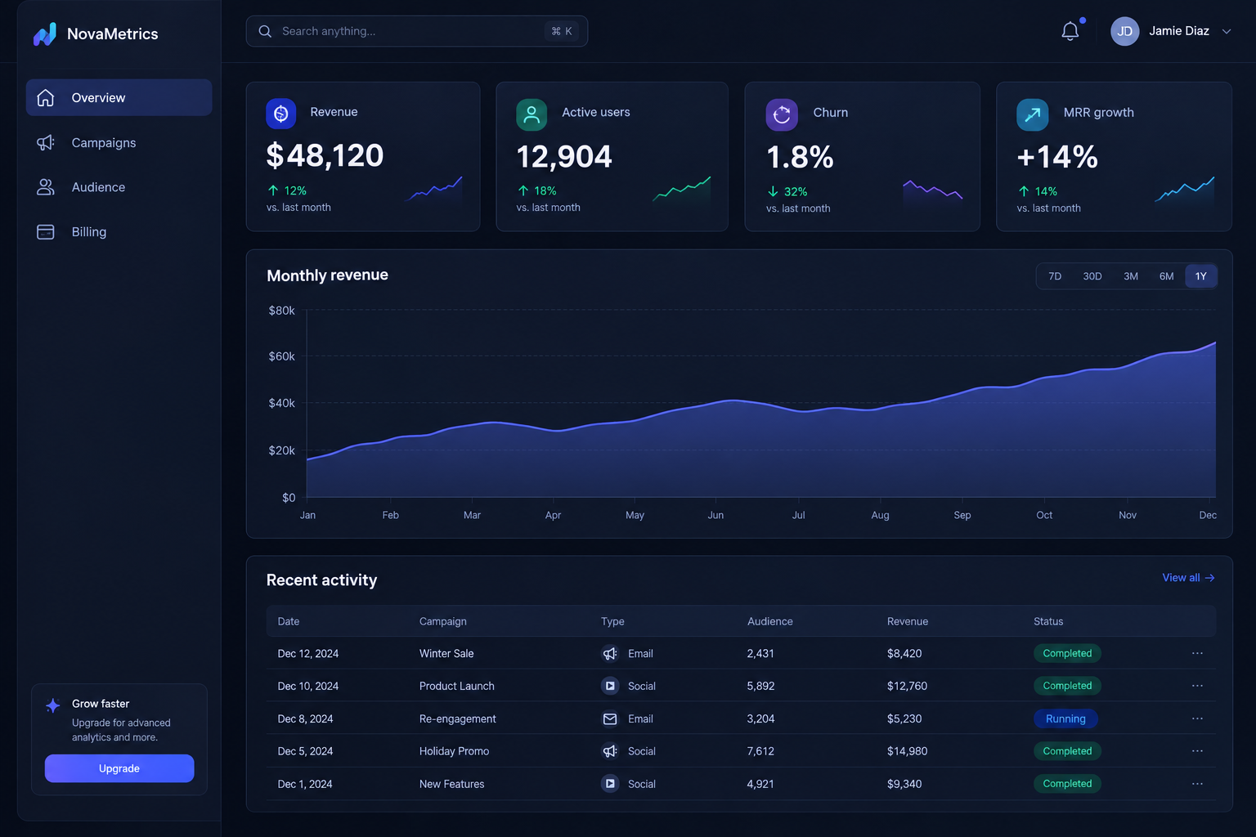Open the Overview sidebar item

pos(119,97)
